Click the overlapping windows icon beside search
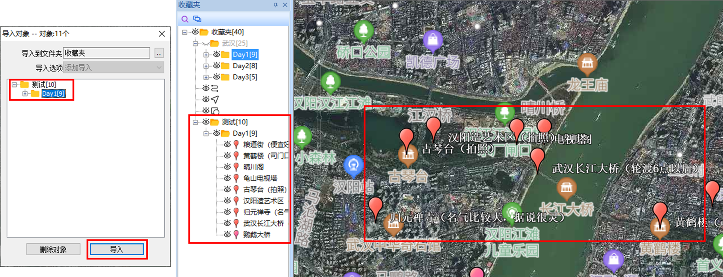The width and height of the screenshot is (723, 277). 197,19
